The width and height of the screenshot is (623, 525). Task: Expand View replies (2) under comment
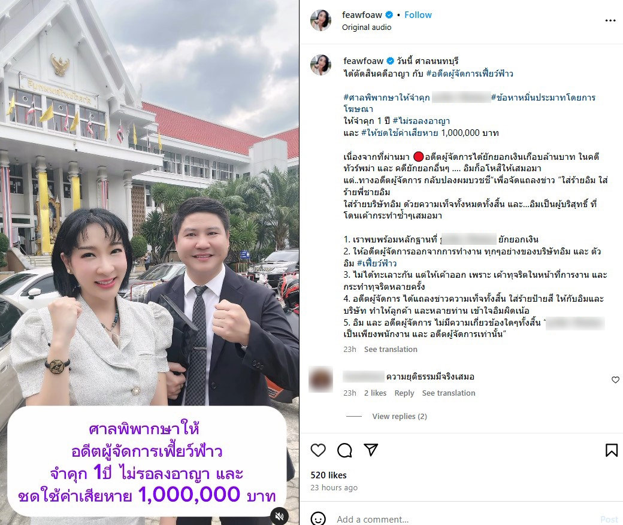tap(400, 416)
